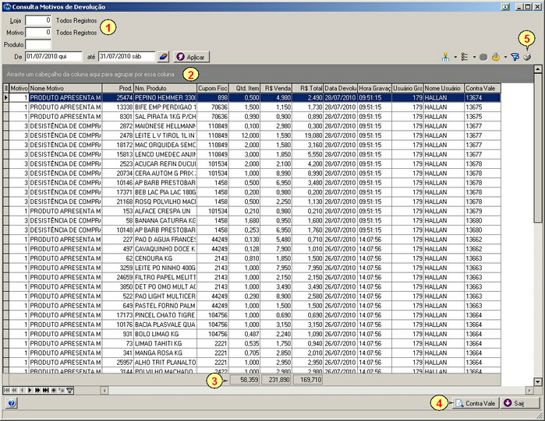The height and width of the screenshot is (421, 545).
Task: Jump to next page navigator arrow
Action: [38, 391]
